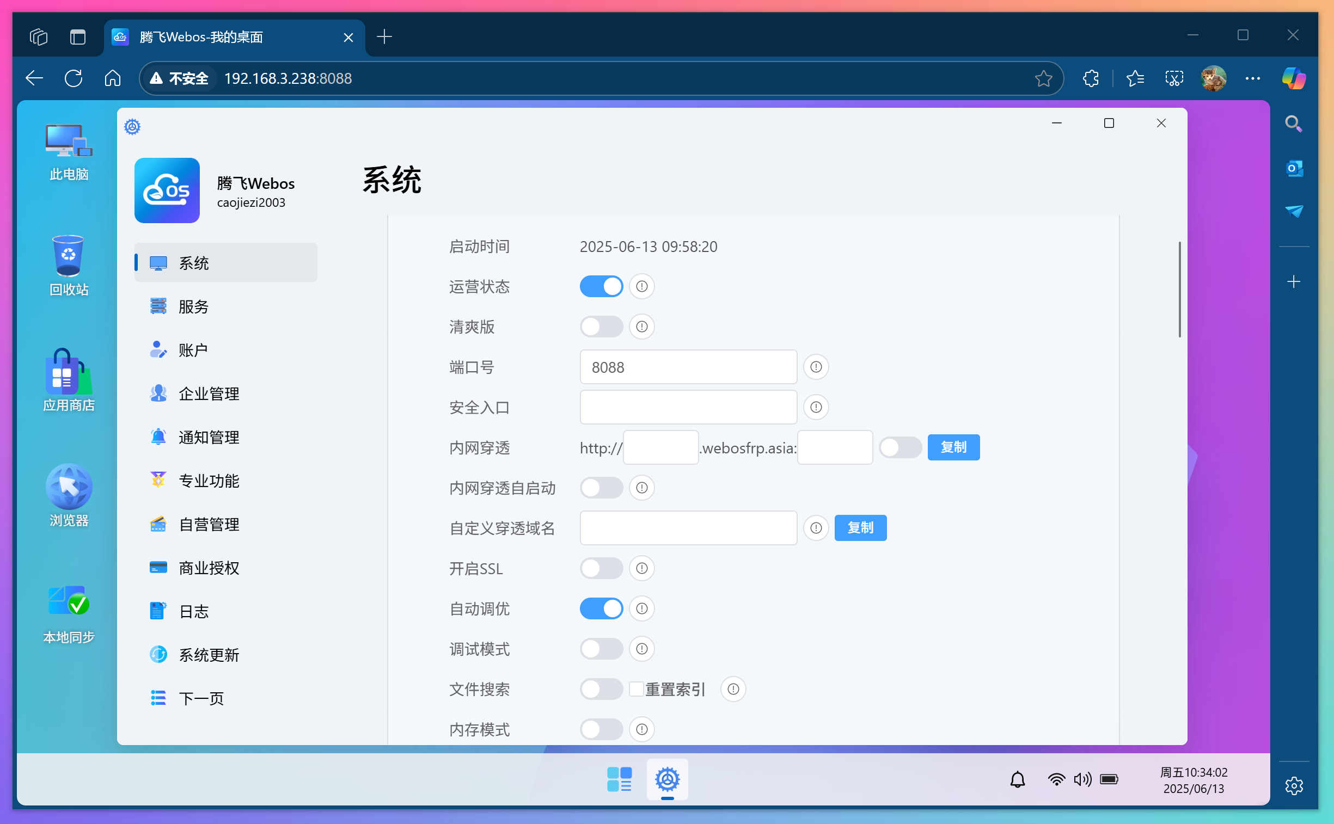Click inside the 安全入口 input field
Viewport: 1334px width, 824px height.
click(688, 407)
